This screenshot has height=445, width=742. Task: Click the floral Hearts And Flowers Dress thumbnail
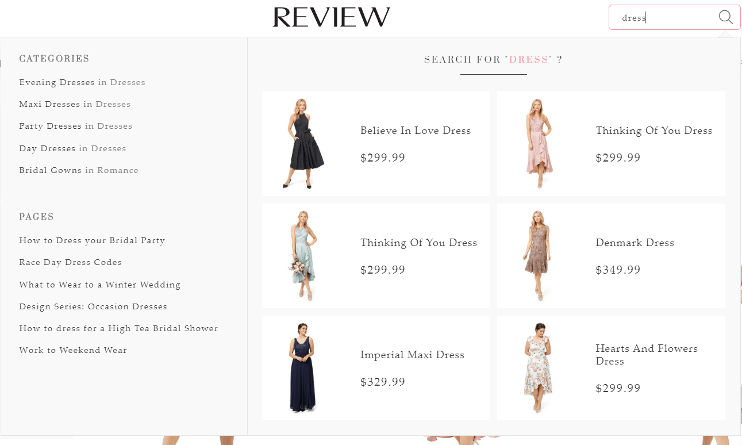(538, 367)
